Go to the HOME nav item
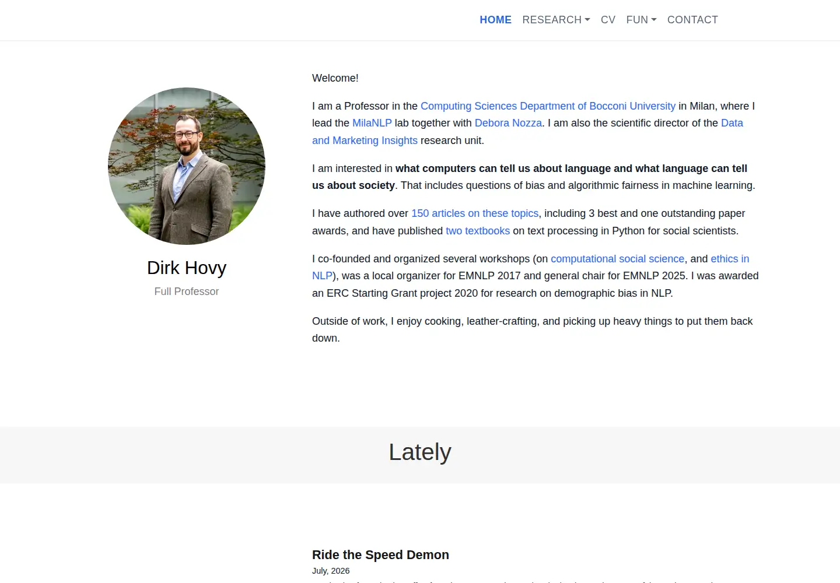The width and height of the screenshot is (840, 583). coord(495,20)
